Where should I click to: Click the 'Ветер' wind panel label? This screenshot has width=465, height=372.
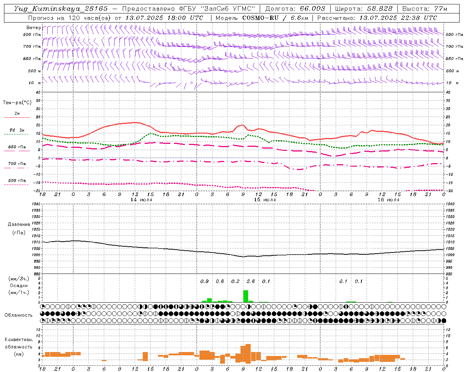[x=33, y=28]
